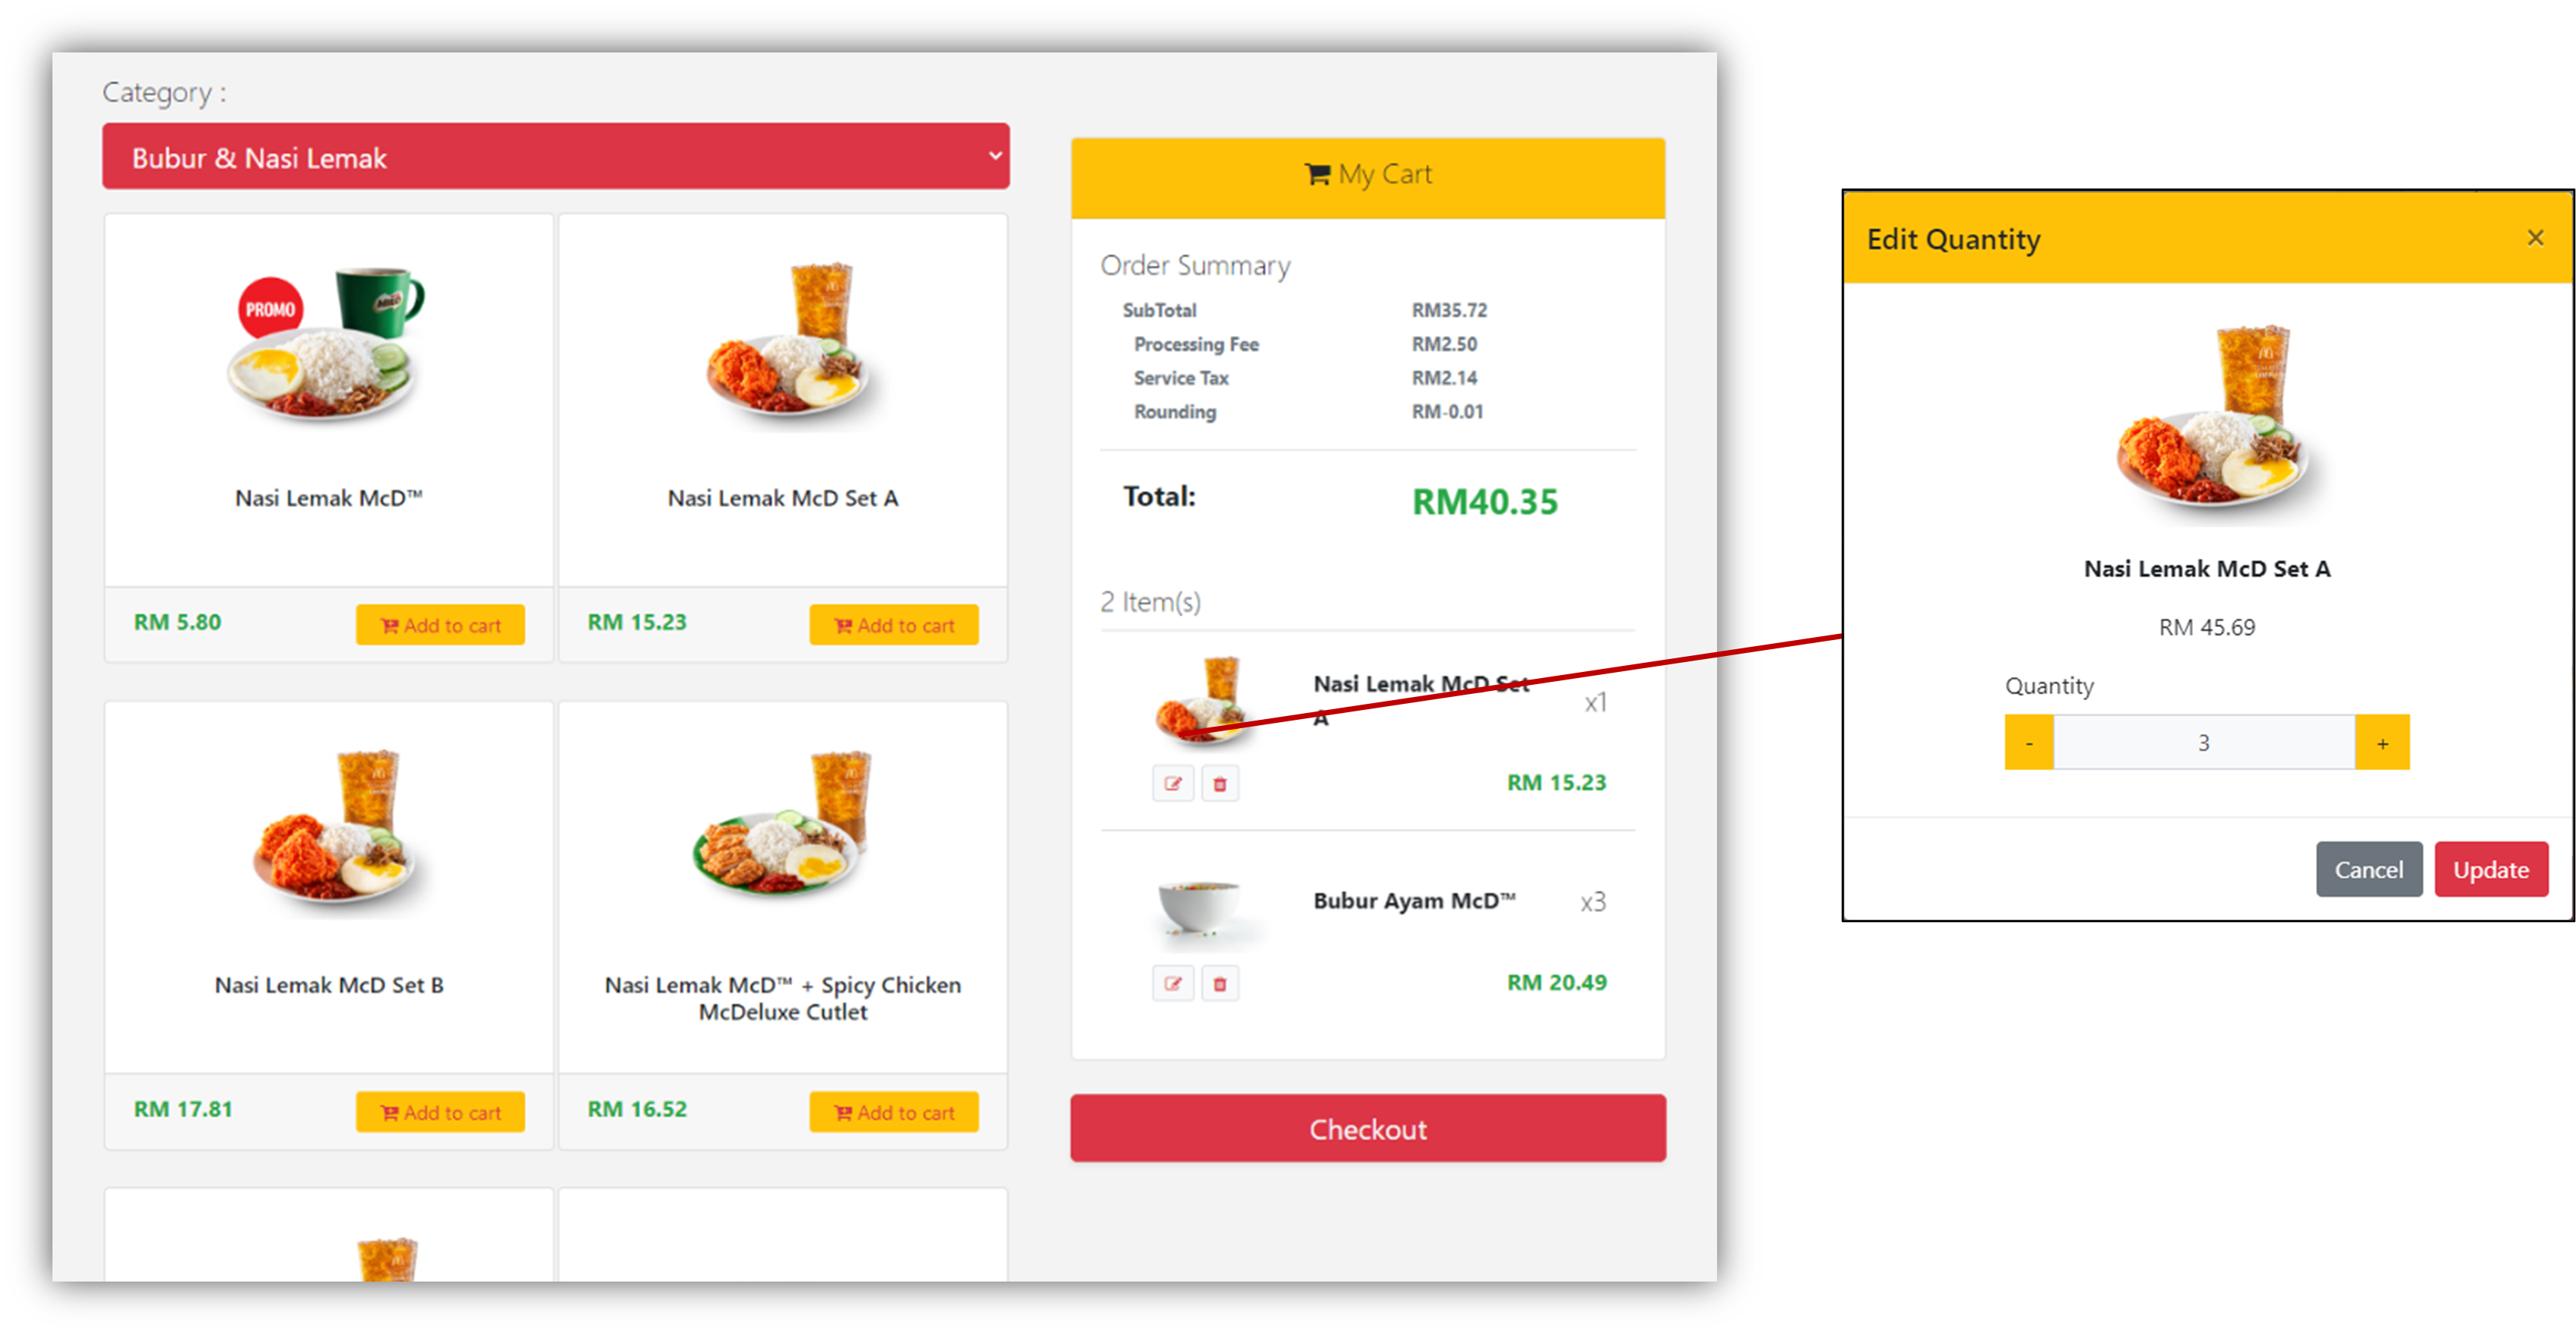This screenshot has width=2576, height=1334.
Task: Click the quantity input field showing 3
Action: point(2204,742)
